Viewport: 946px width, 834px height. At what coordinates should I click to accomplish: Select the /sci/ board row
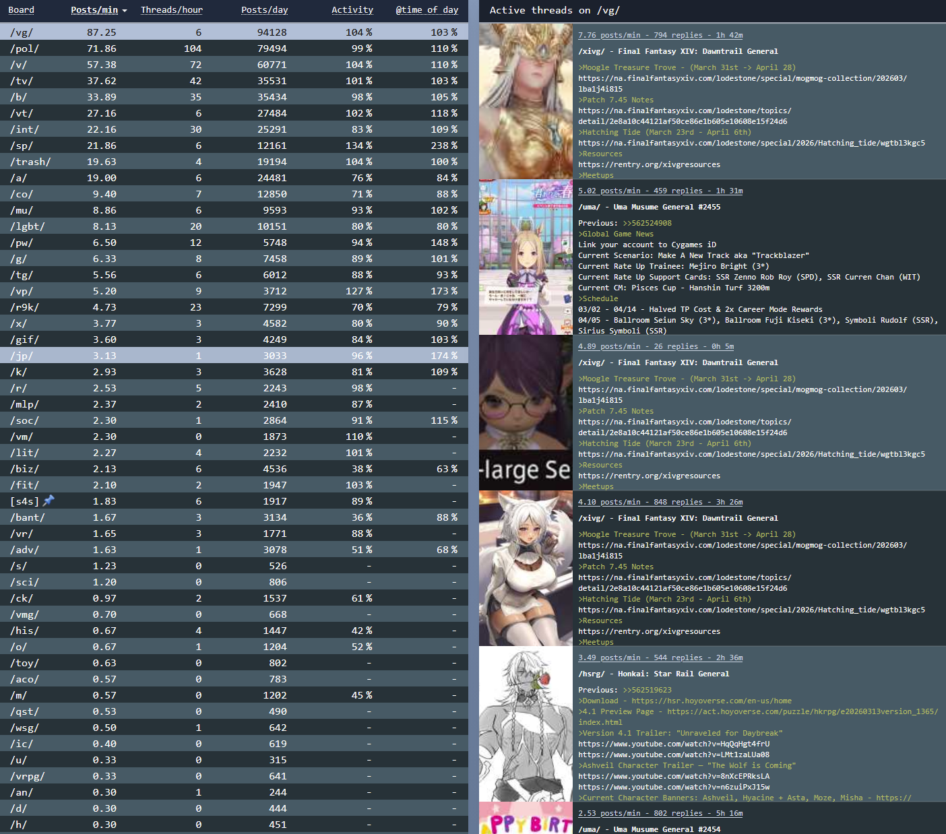234,582
